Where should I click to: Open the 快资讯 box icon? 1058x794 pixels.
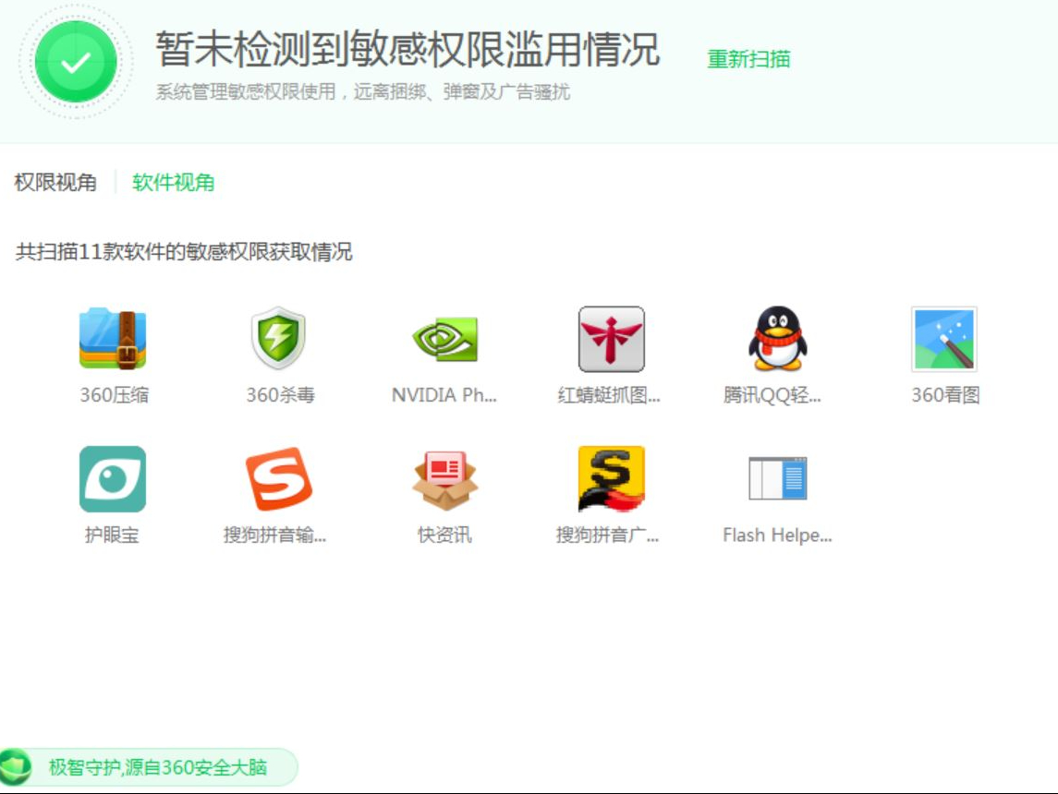(x=444, y=480)
